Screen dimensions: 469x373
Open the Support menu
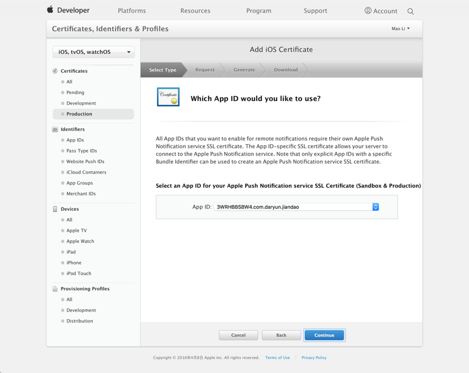tap(315, 11)
